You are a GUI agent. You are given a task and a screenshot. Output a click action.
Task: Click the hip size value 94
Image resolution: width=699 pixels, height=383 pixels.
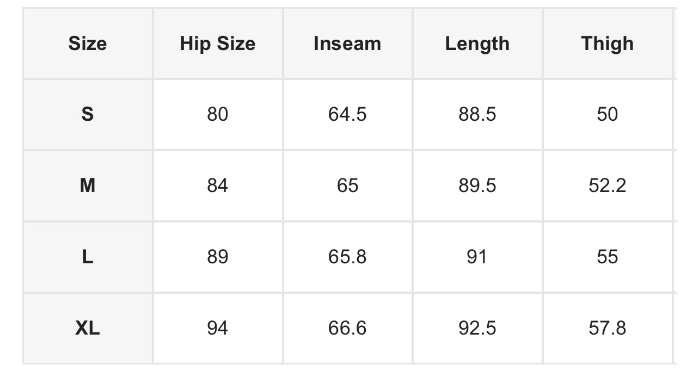(218, 328)
